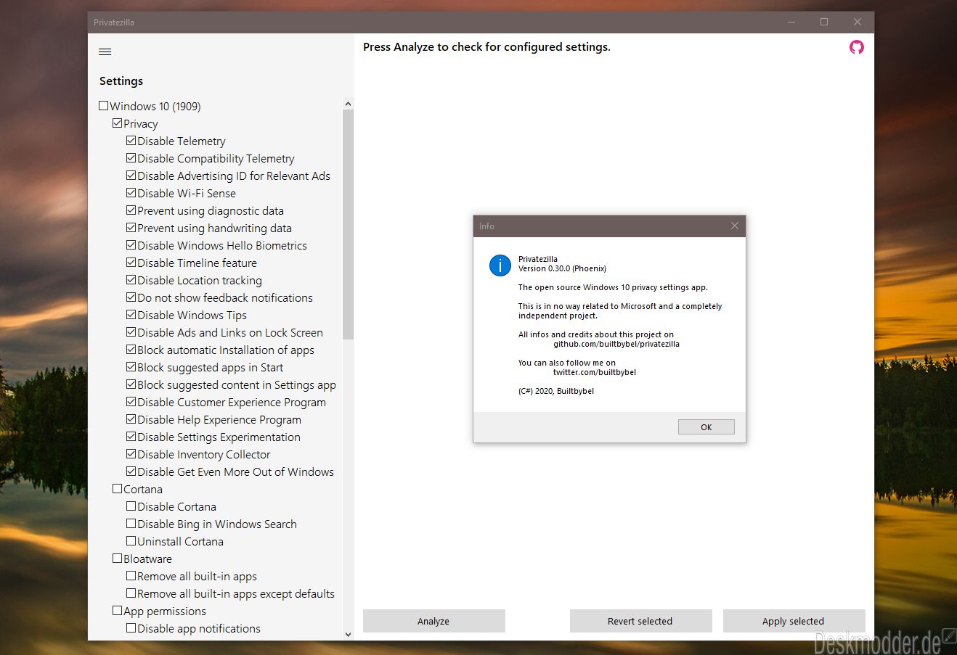
Task: Click '(C#) 2020, Builtbybel' text
Action: pos(556,391)
